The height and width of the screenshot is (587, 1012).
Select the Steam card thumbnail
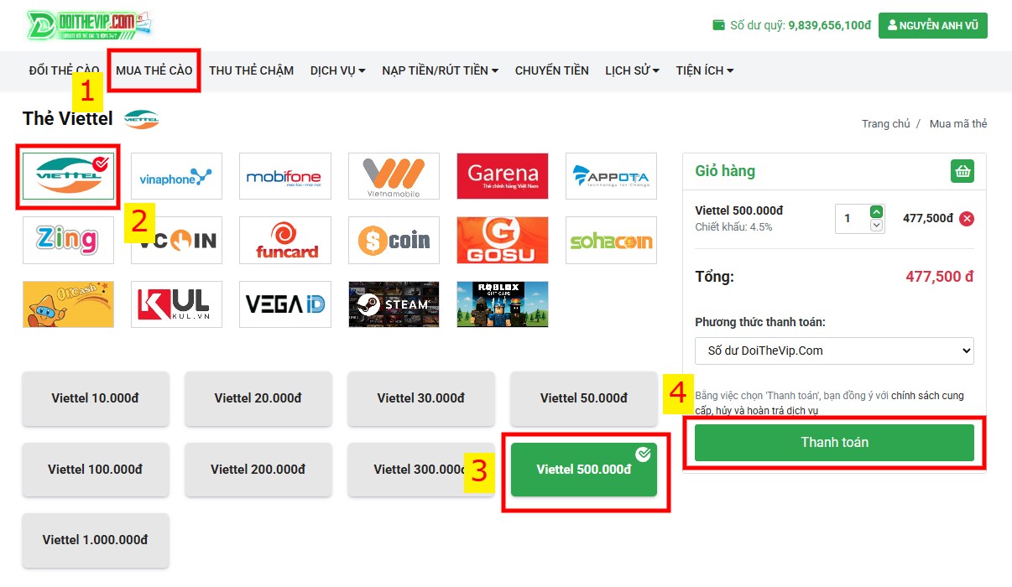click(x=394, y=304)
